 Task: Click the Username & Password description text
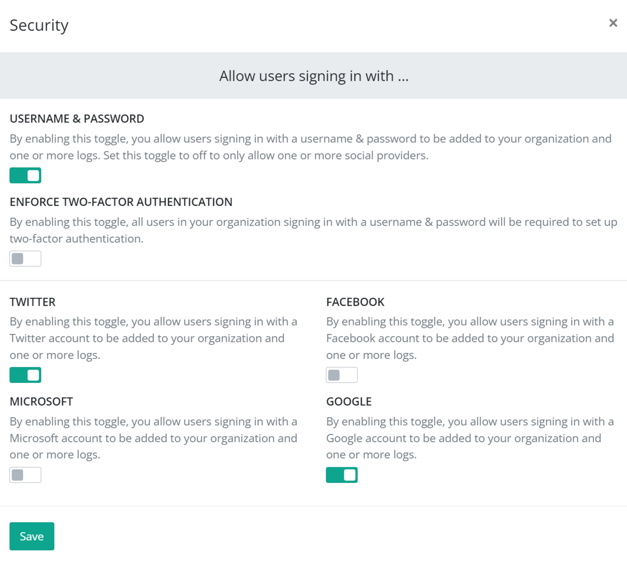[x=311, y=147]
